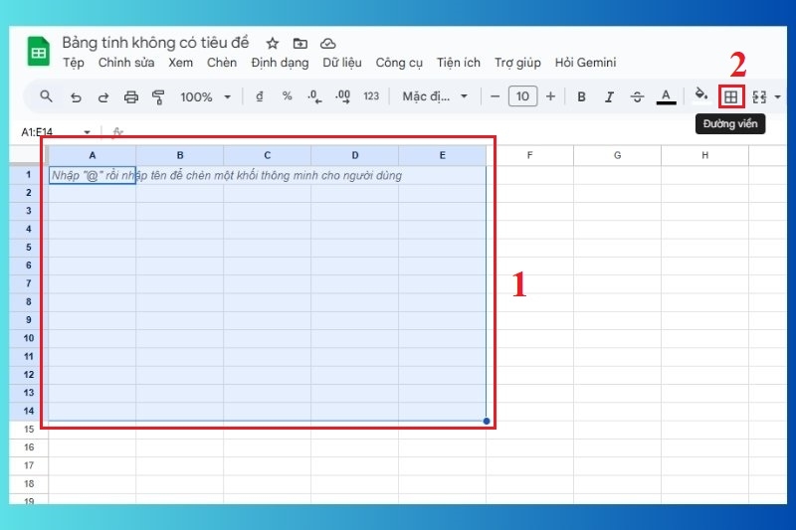The image size is (796, 530).
Task: Select column G header
Action: (617, 155)
